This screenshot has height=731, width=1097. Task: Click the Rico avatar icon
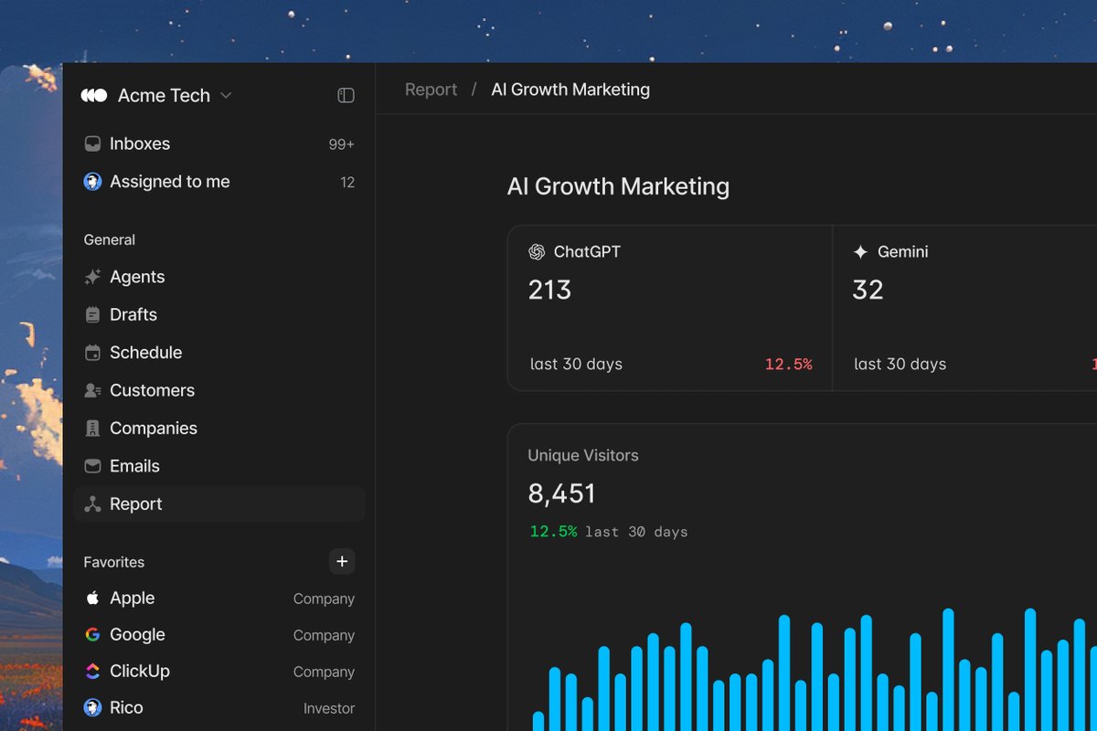[92, 707]
